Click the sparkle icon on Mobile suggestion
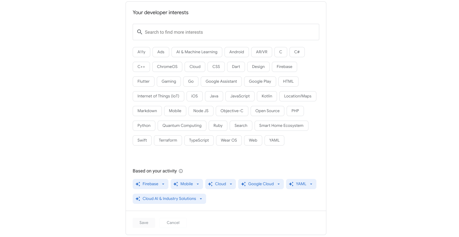 click(x=176, y=184)
